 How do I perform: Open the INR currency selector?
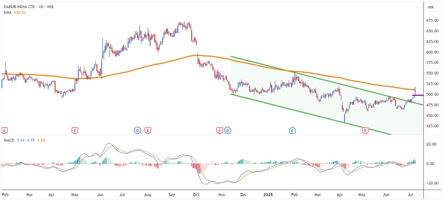(431, 7)
